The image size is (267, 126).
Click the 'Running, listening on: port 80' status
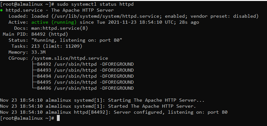[78, 40]
